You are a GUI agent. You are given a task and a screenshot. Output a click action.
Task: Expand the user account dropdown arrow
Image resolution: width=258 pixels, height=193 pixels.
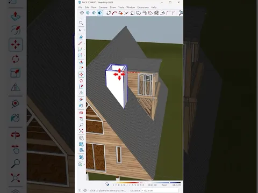[x=84, y=165]
